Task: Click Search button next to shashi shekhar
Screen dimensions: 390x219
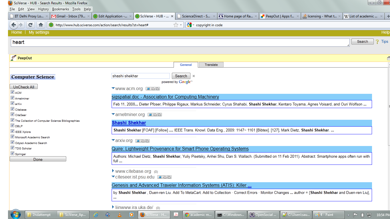Action: click(181, 76)
